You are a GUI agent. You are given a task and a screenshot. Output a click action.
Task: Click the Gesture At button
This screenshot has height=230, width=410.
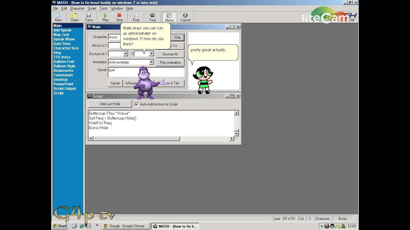170,54
